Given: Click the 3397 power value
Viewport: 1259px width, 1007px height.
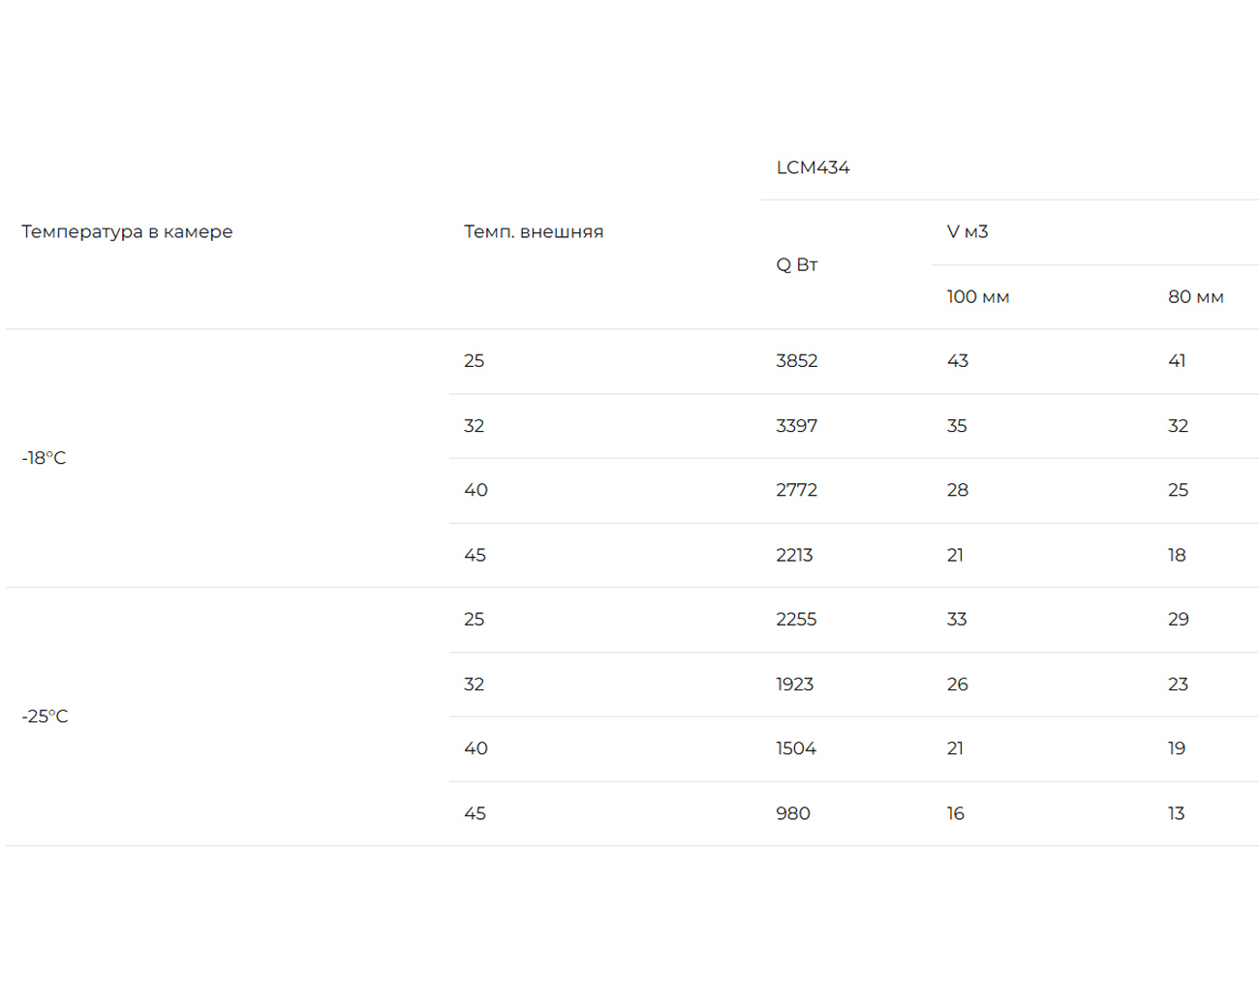Looking at the screenshot, I should click(x=797, y=426).
